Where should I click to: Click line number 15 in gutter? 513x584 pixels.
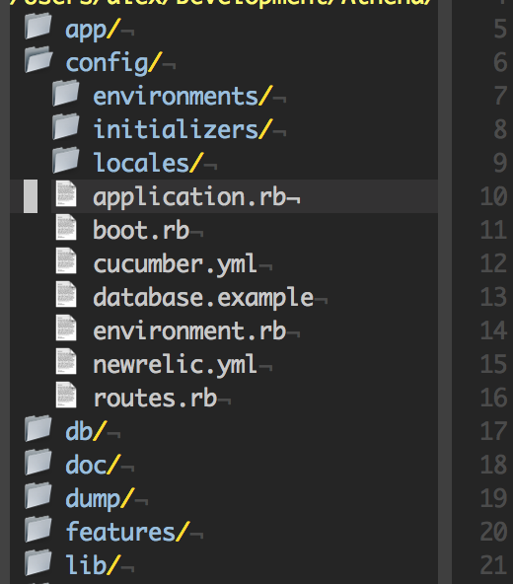[493, 364]
